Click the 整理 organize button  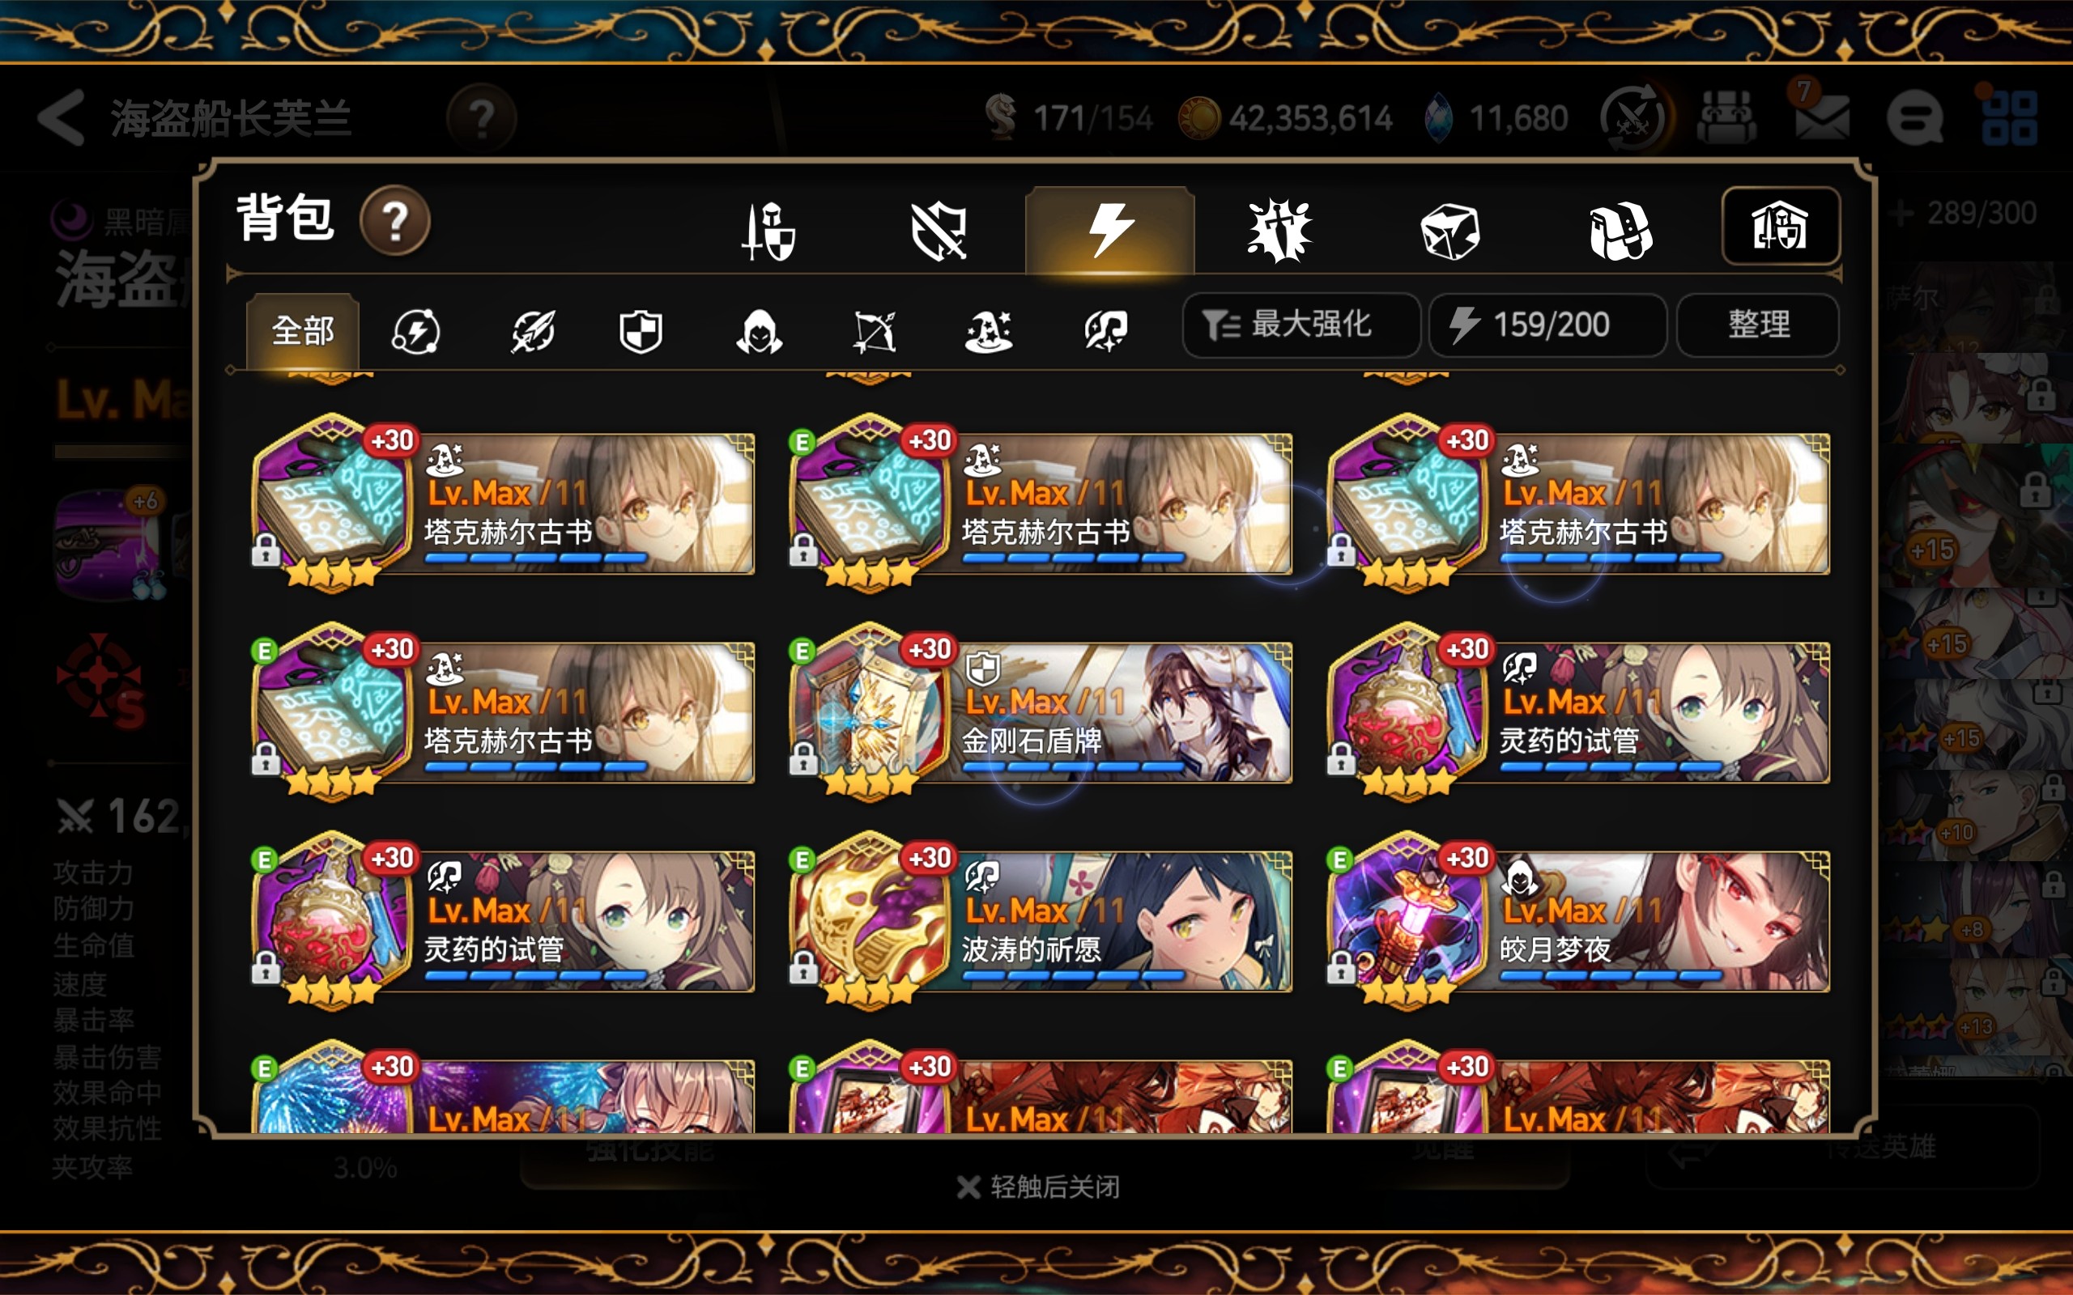point(1758,325)
